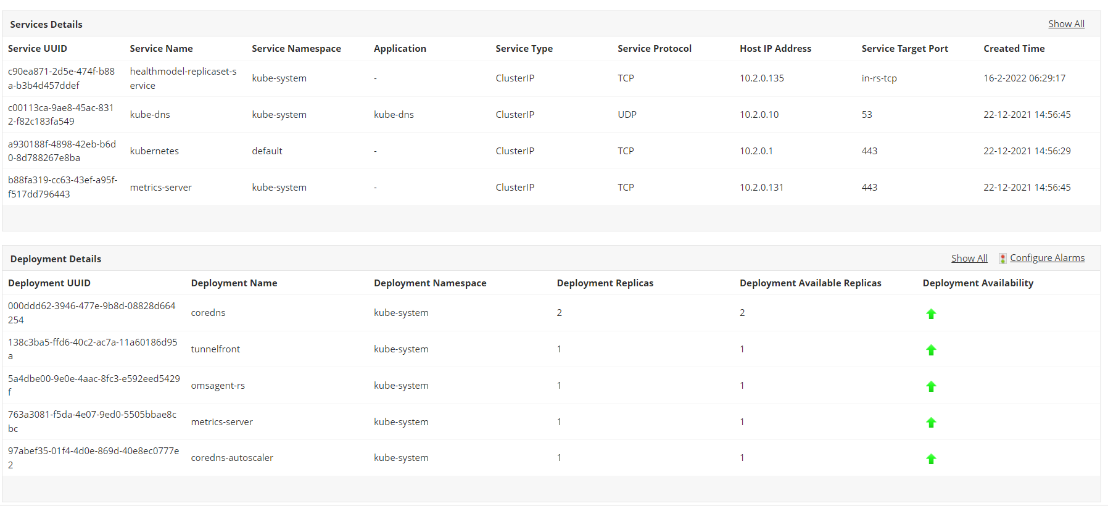Select the healthmodel-replicaset-service row name
Screen dimensions: 1108x506
(x=183, y=78)
